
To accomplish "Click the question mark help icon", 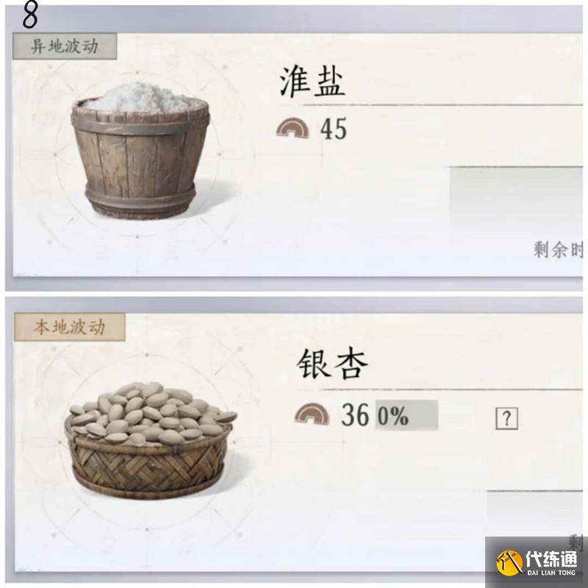I will tap(506, 418).
